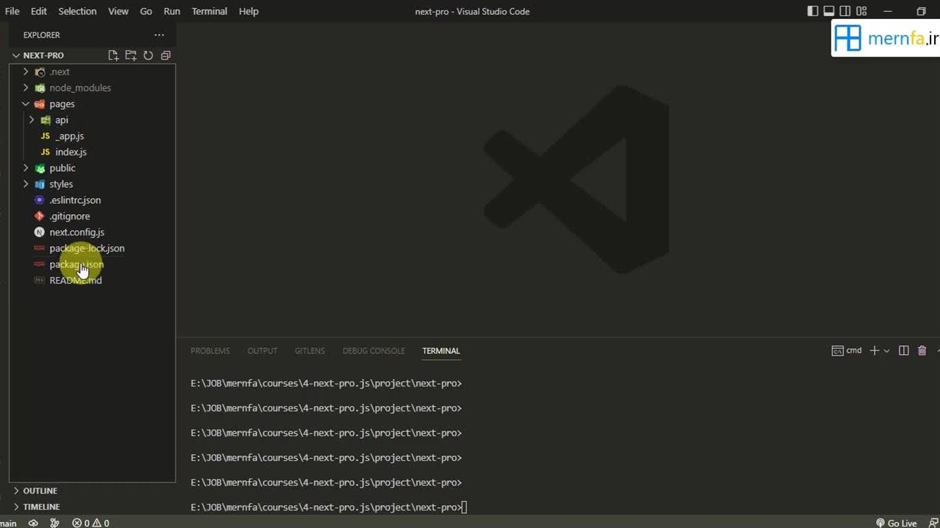Image resolution: width=940 pixels, height=528 pixels.
Task: Open the terminal launch profile dropdown arrow
Action: (x=886, y=351)
